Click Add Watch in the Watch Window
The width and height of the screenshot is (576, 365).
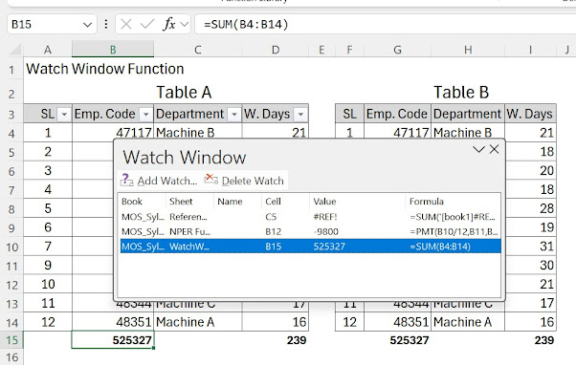pyautogui.click(x=159, y=181)
